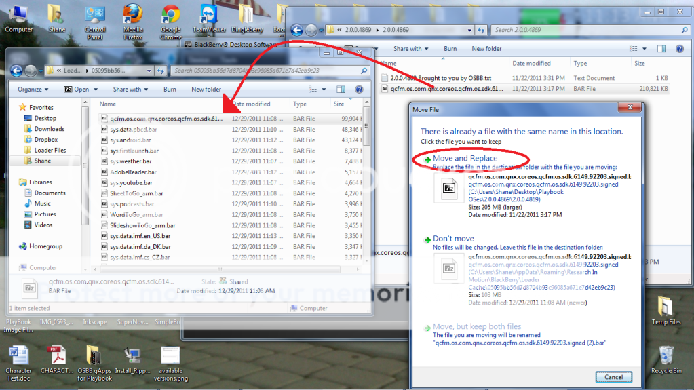This screenshot has width=694, height=390.
Task: Open the Computer desktop icon
Action: 18,18
